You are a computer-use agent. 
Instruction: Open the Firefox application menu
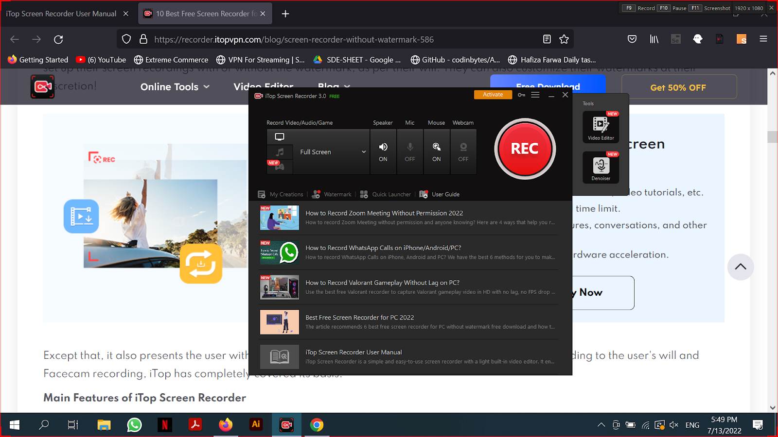pos(763,39)
